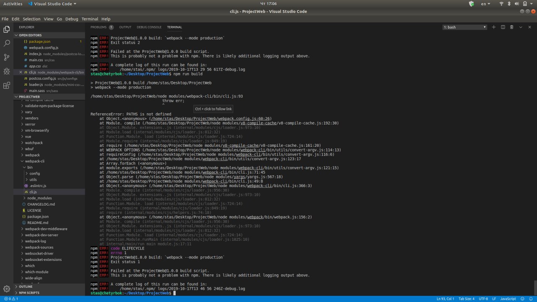
Task: Open the notifications bell in status bar
Action: pos(531,299)
